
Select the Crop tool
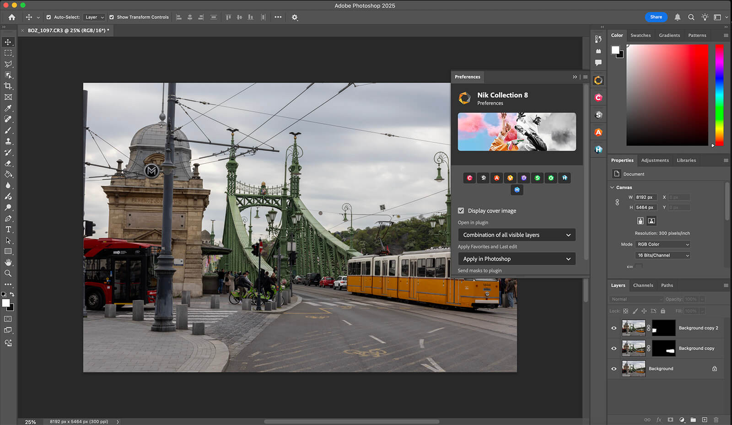coord(8,86)
